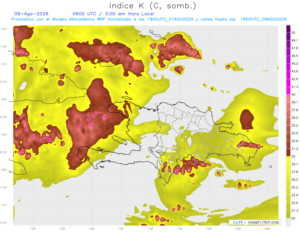This screenshot has height=232, width=300.
Task: Click the "20N" latitude label
Action: point(4,100)
